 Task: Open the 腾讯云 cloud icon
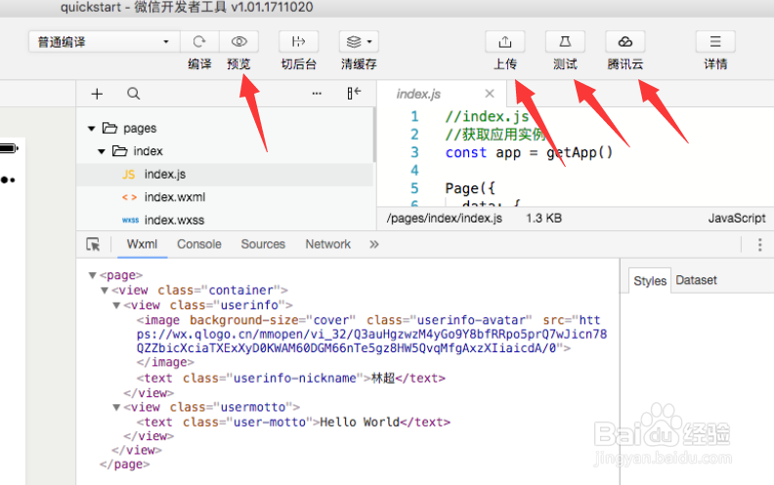pyautogui.click(x=625, y=42)
